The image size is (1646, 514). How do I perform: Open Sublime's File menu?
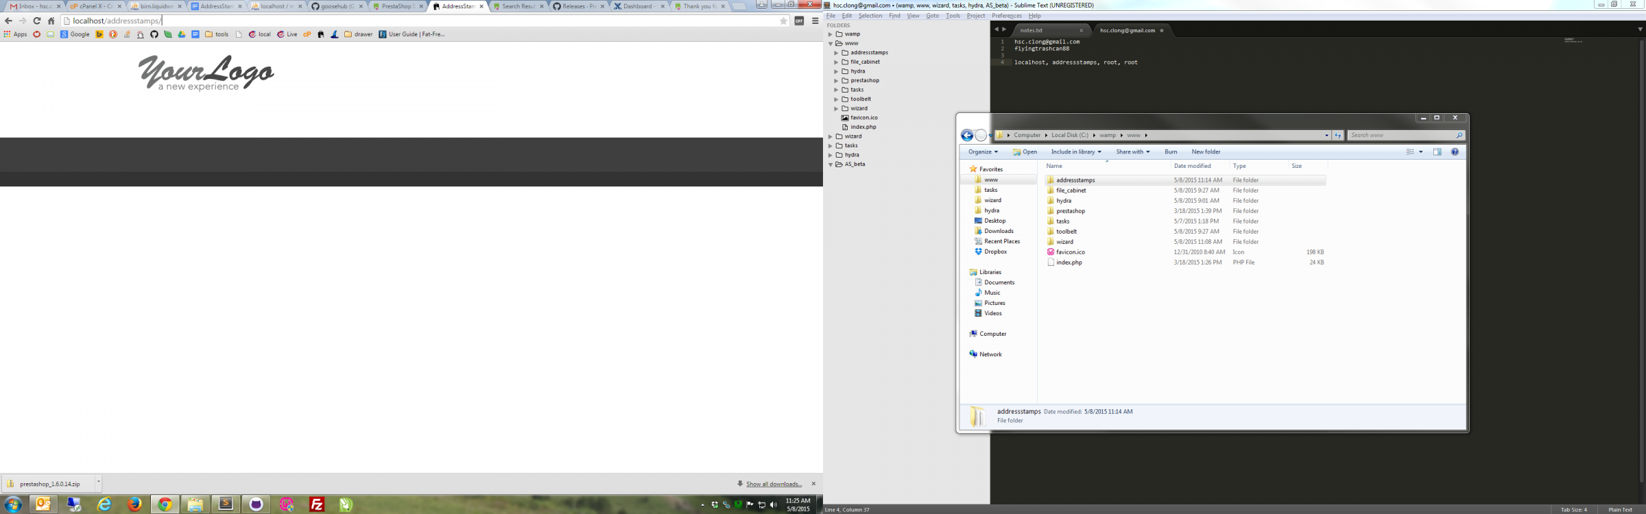pyautogui.click(x=831, y=16)
